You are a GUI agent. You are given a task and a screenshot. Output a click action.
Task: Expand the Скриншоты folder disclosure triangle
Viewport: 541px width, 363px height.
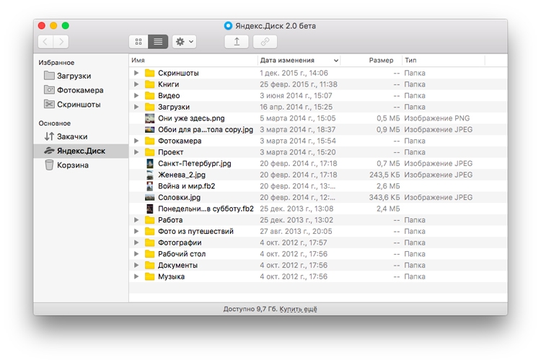(136, 73)
